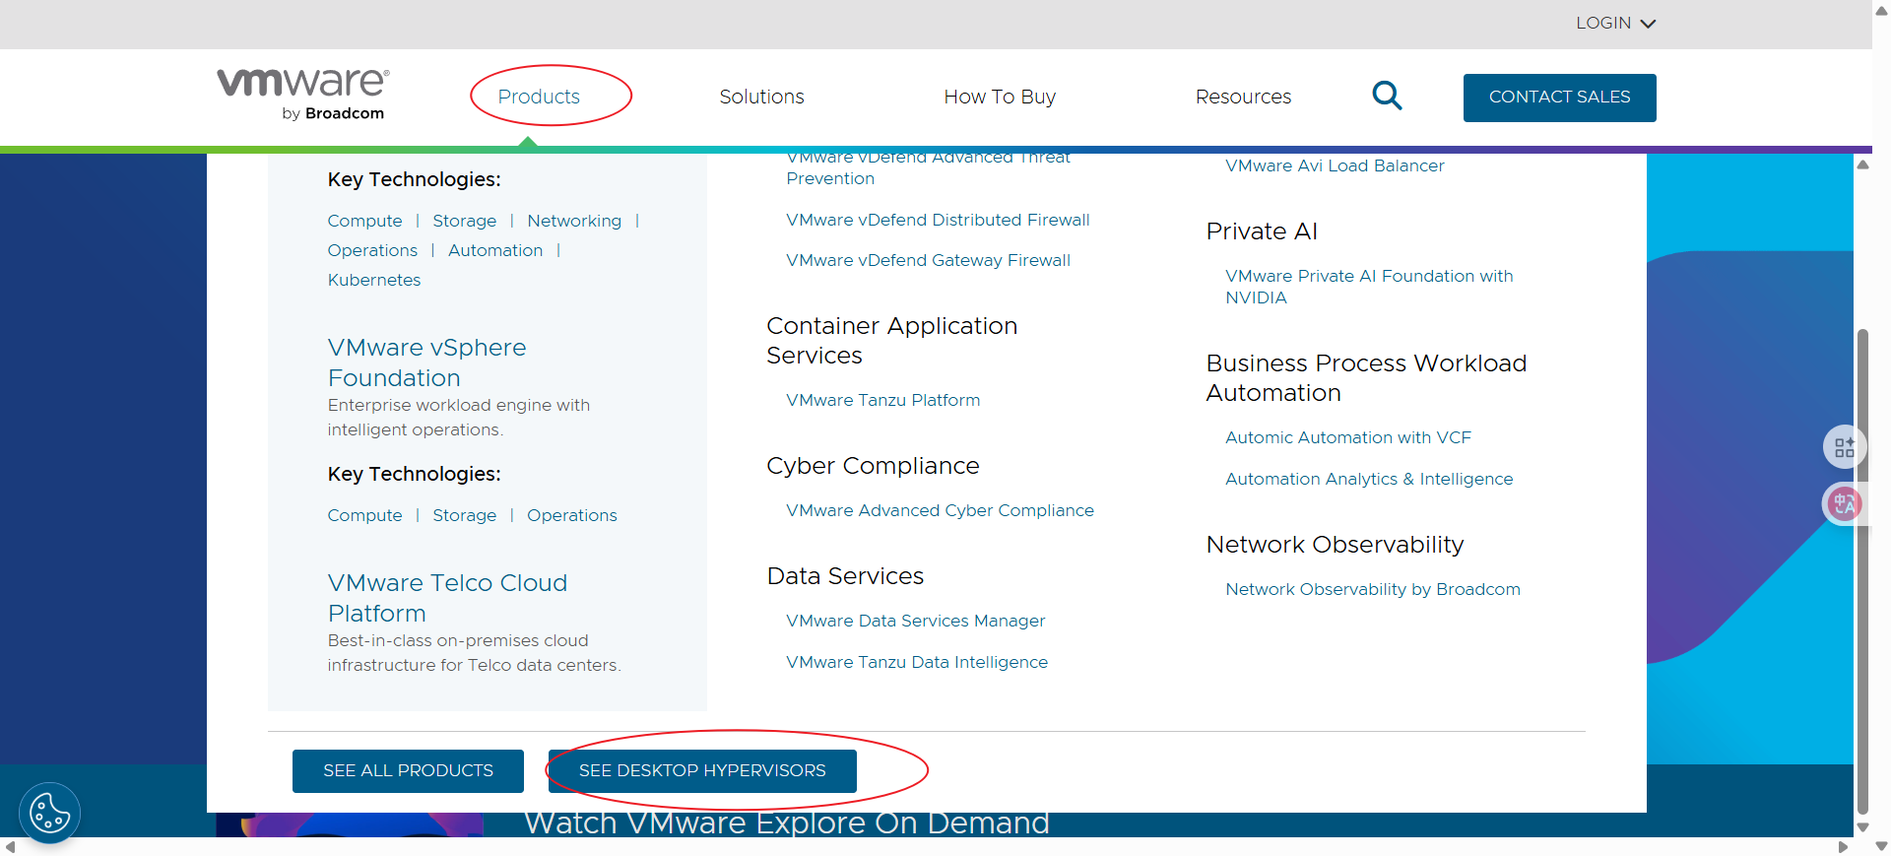This screenshot has height=856, width=1891.
Task: Open VMware Avi Load Balancer link
Action: (1335, 165)
